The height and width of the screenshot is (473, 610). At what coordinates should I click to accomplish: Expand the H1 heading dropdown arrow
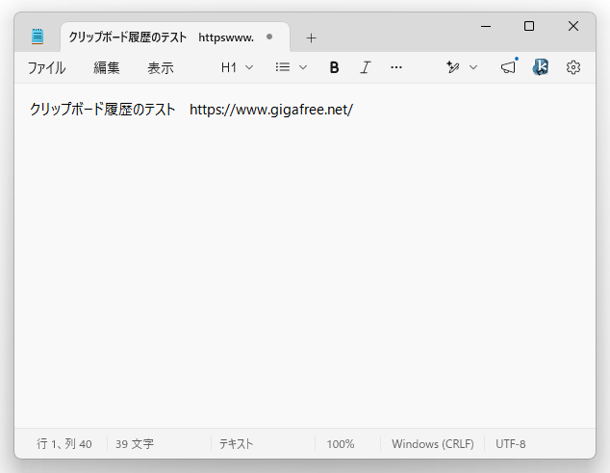(249, 67)
